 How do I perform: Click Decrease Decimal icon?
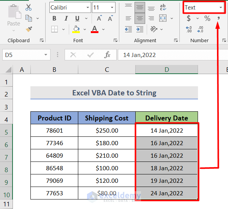tap(200, 29)
